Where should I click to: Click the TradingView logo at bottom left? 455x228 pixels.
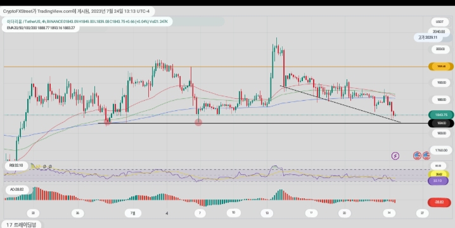pyautogui.click(x=21, y=225)
